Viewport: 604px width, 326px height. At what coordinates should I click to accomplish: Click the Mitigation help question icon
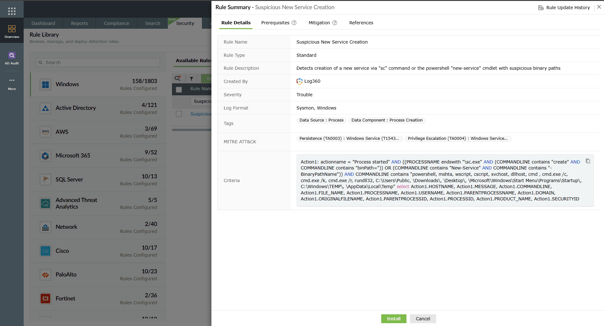[x=335, y=23]
